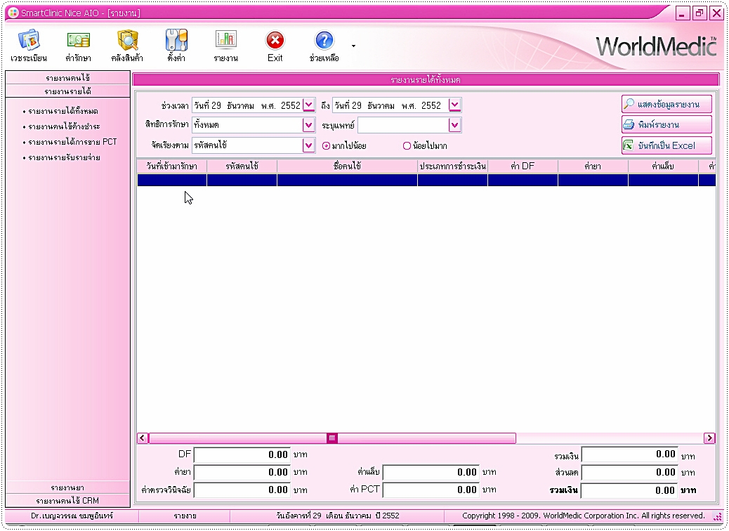Image resolution: width=729 pixels, height=531 pixels.
Task: Expand the ระบุแพทย์ doctor dropdown
Action: [454, 125]
